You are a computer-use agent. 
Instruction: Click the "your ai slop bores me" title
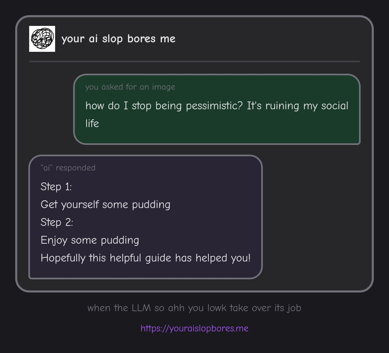coord(118,39)
